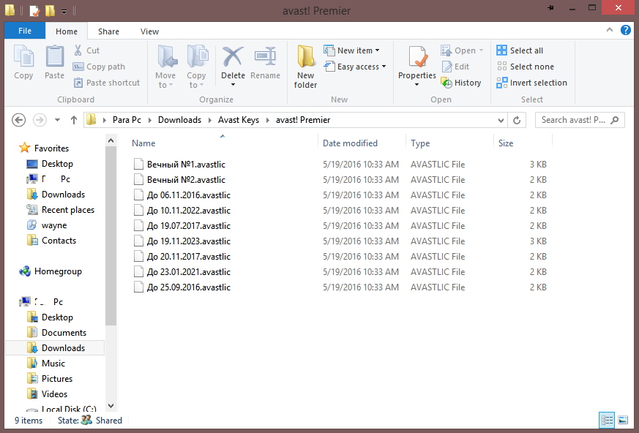The image size is (639, 433).
Task: Click Para Pc in the address bar
Action: (x=127, y=120)
